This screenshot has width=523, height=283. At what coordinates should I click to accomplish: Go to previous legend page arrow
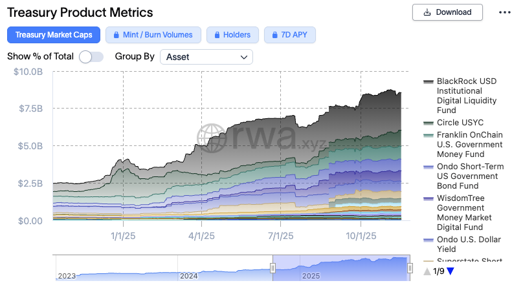click(427, 271)
